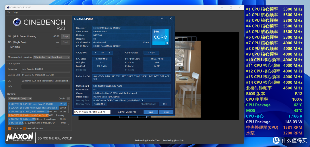This screenshot has height=147, width=310.
Task: Select ranking entry Intel Core i9-9880H CPU
Action: [38, 123]
